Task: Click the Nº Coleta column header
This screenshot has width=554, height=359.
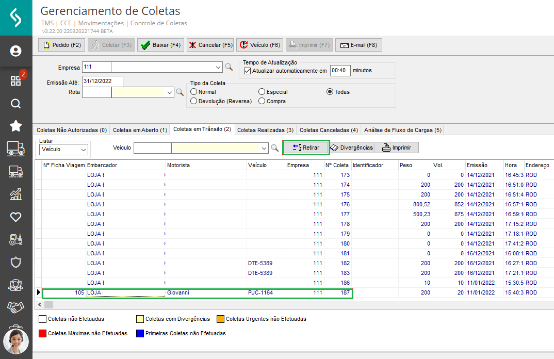Action: [337, 165]
